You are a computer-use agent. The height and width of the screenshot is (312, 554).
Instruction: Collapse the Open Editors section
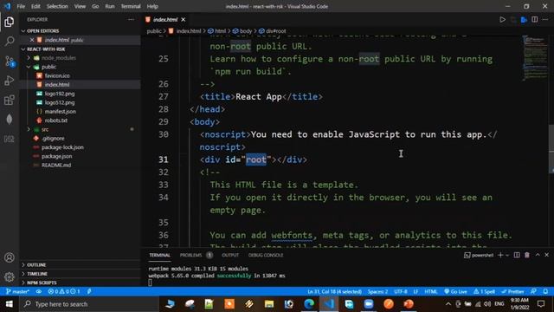point(43,31)
